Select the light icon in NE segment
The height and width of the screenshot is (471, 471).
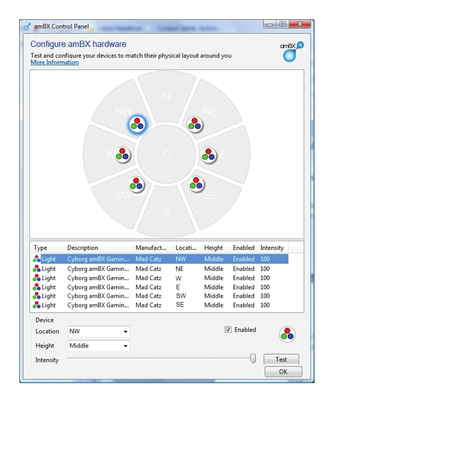[x=195, y=124]
